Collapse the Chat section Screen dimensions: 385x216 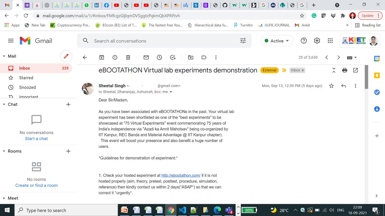pyautogui.click(x=4, y=104)
